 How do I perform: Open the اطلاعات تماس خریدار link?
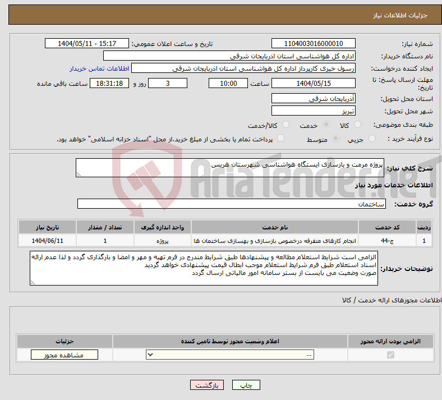99,68
